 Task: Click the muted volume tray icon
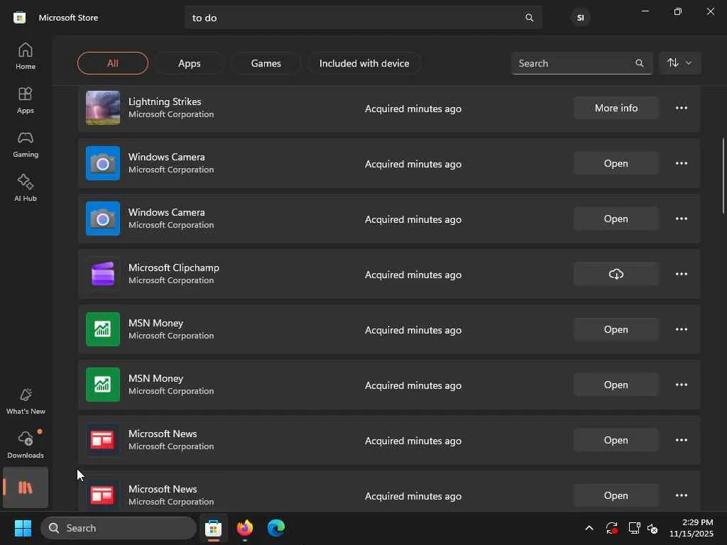tap(652, 528)
